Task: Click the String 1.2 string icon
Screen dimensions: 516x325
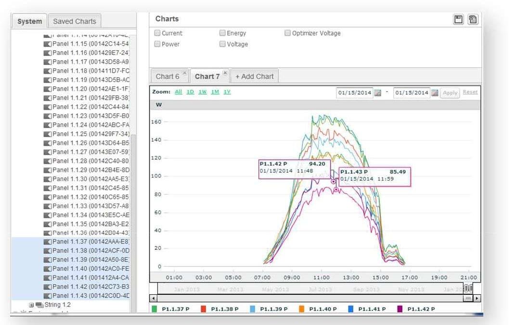Action: (x=39, y=305)
